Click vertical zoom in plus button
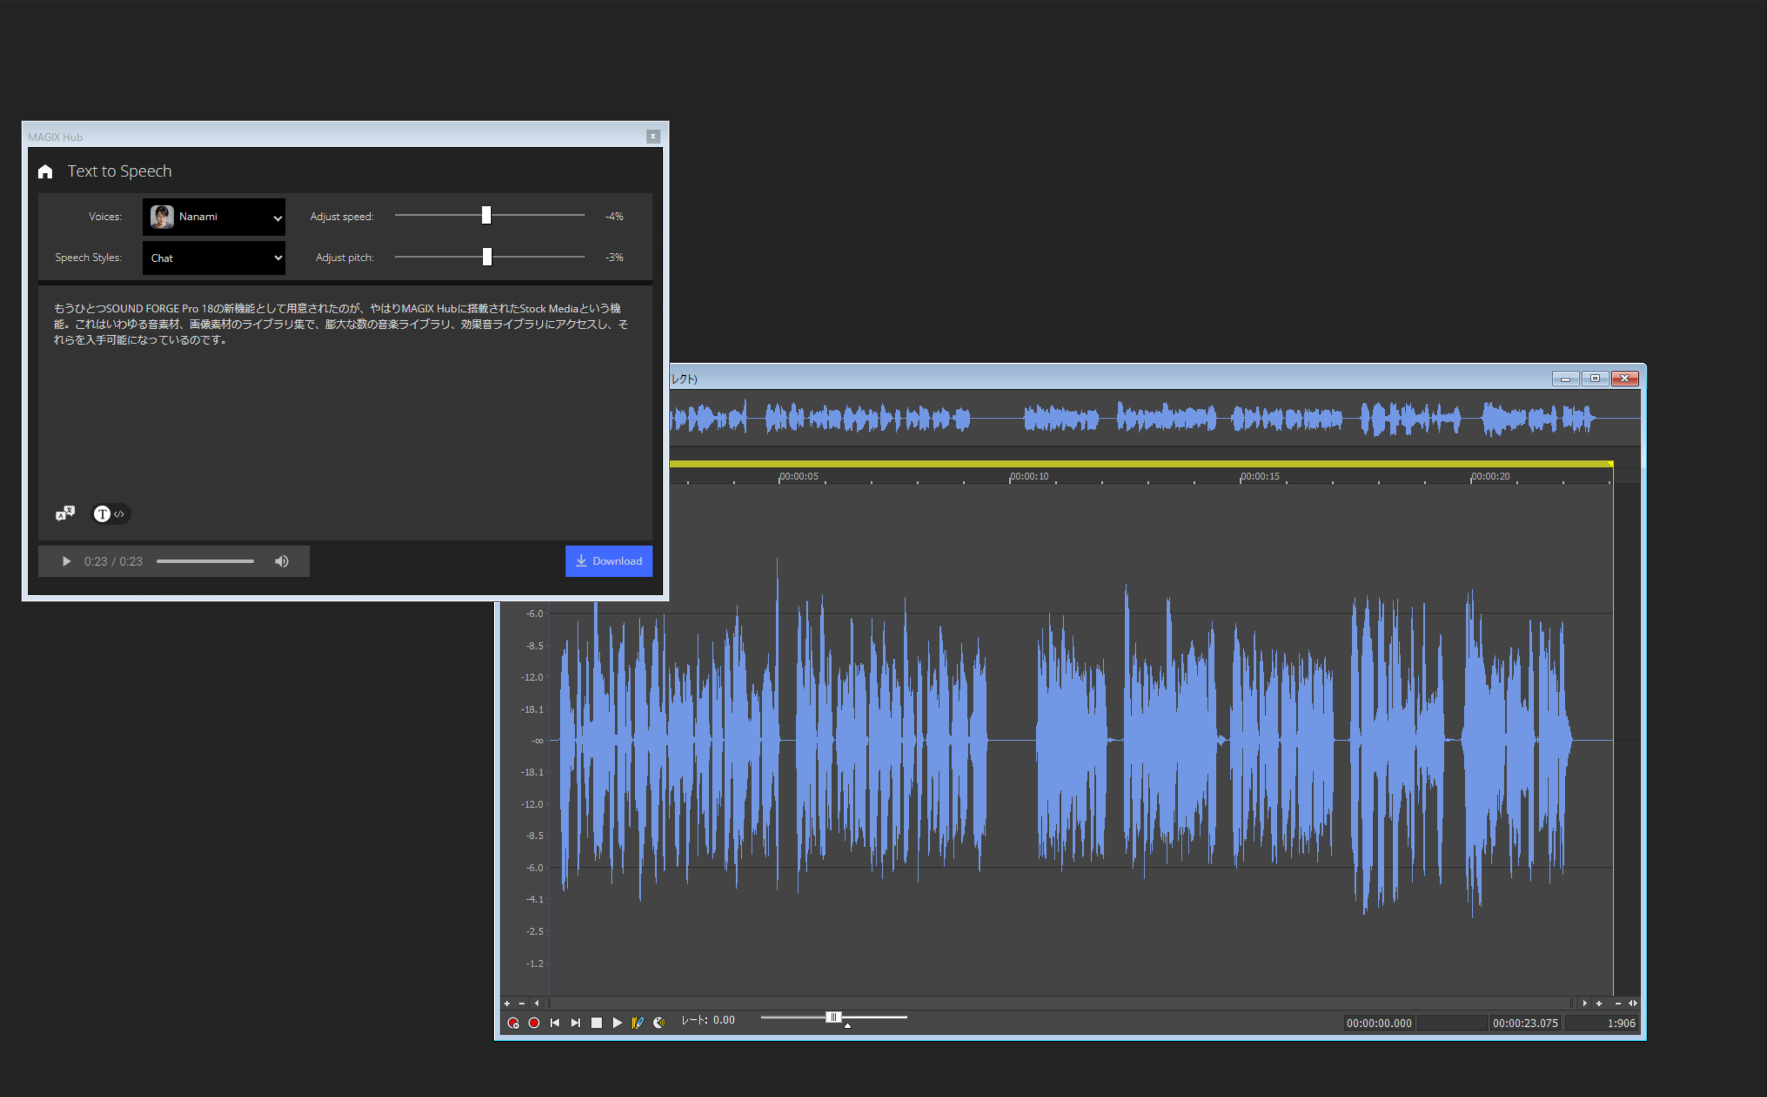 point(507,1004)
